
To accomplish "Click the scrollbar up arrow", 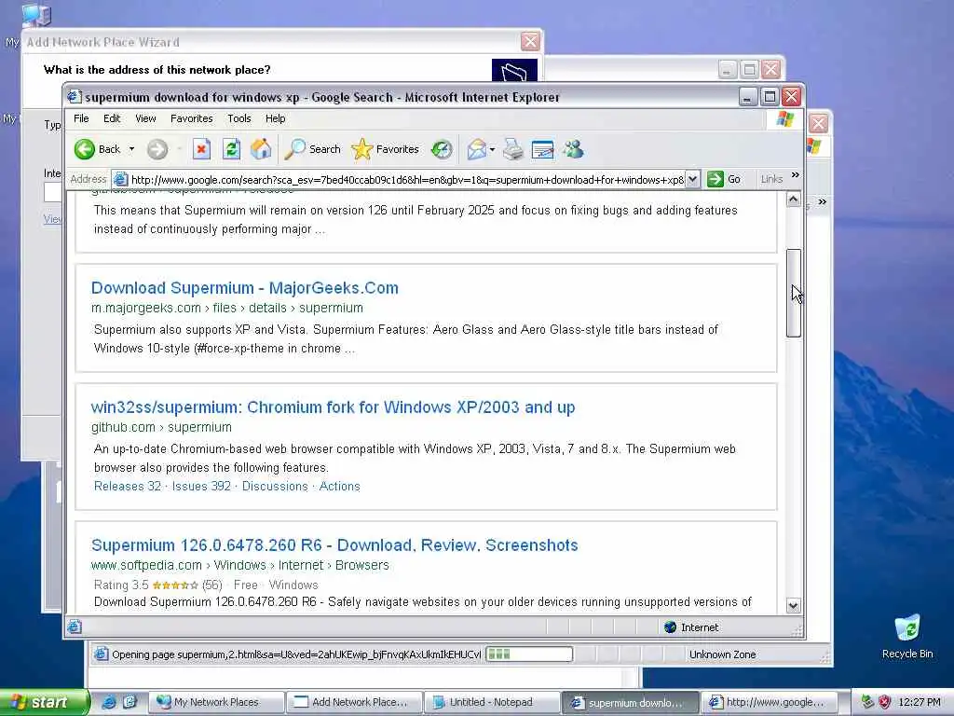I will pyautogui.click(x=794, y=200).
